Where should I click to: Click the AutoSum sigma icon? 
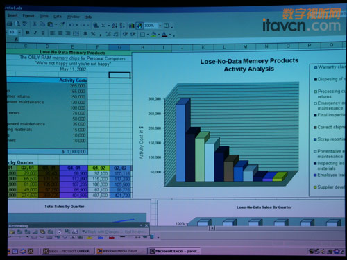coord(103,25)
